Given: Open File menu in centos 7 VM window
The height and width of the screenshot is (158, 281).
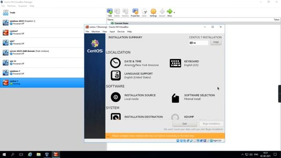Looking at the screenshot, I should click(x=87, y=32).
